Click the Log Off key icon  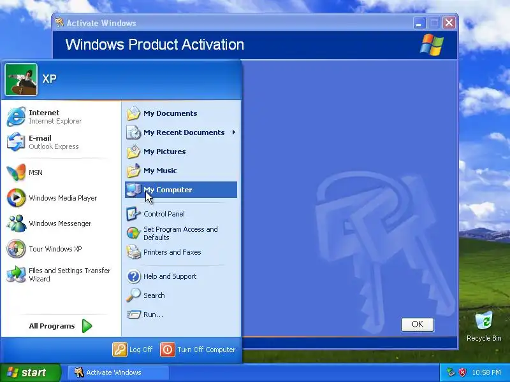pos(120,350)
